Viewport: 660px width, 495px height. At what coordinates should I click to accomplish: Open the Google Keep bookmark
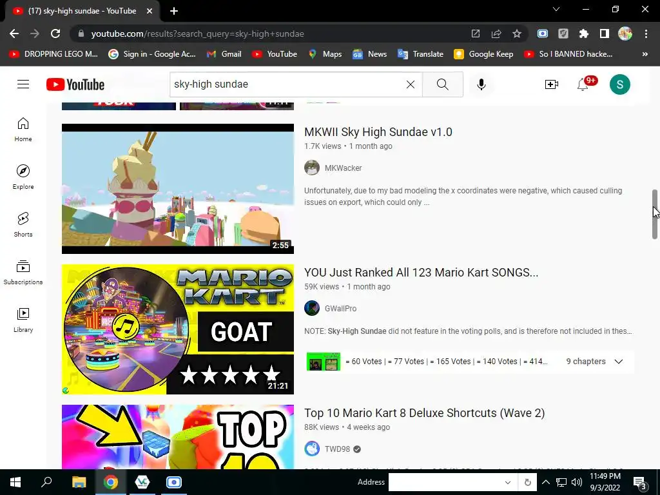[483, 54]
